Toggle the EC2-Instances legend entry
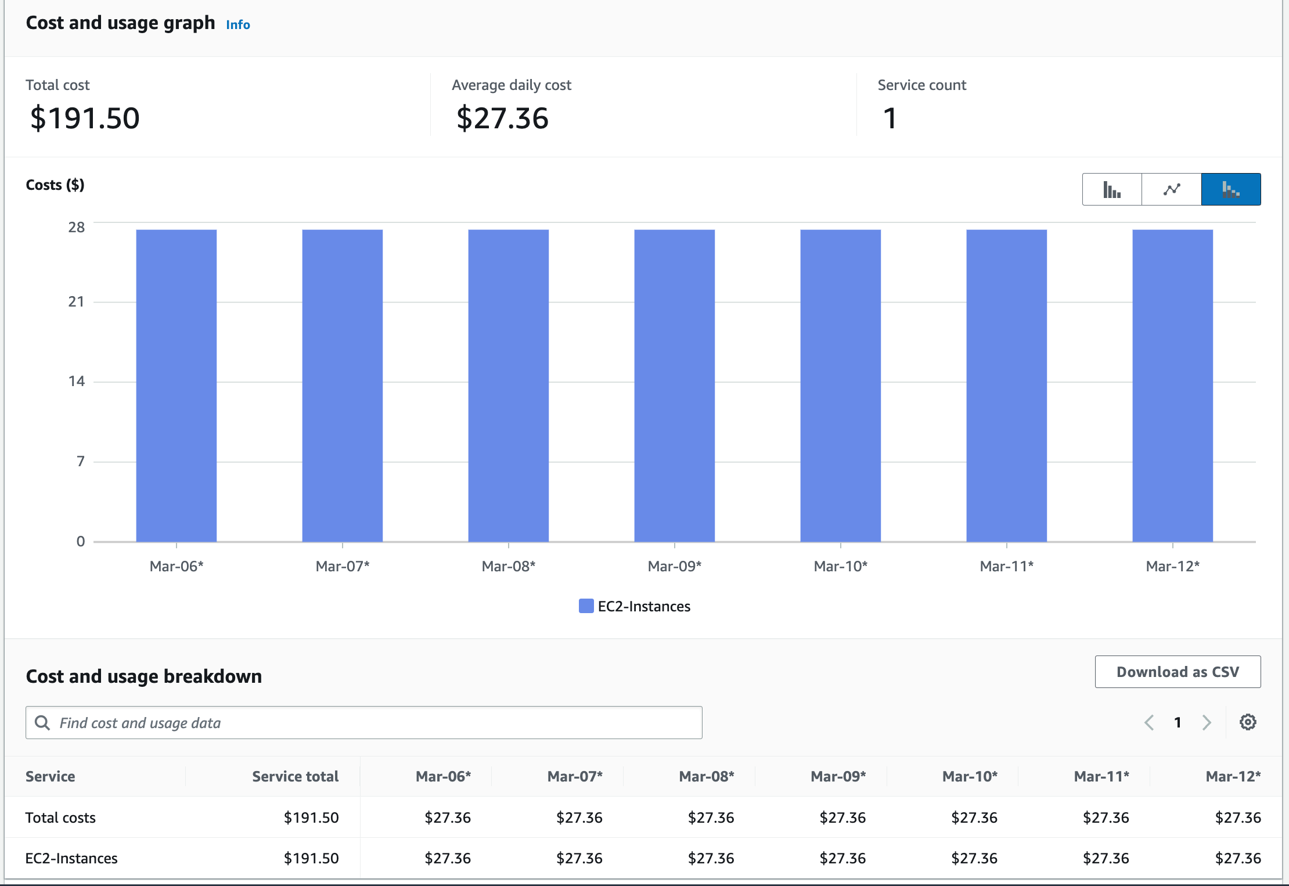1289x886 pixels. [644, 606]
